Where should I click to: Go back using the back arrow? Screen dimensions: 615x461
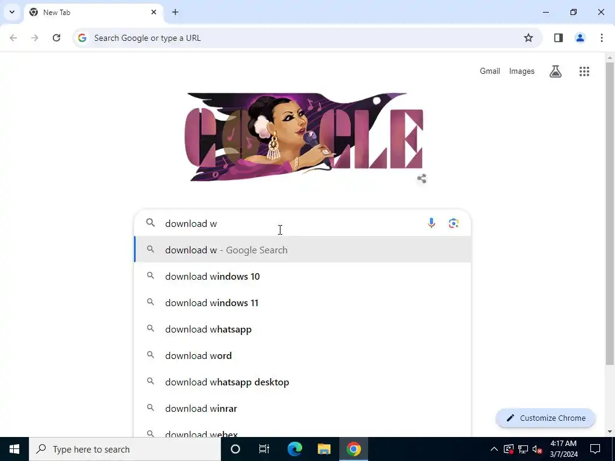click(13, 38)
